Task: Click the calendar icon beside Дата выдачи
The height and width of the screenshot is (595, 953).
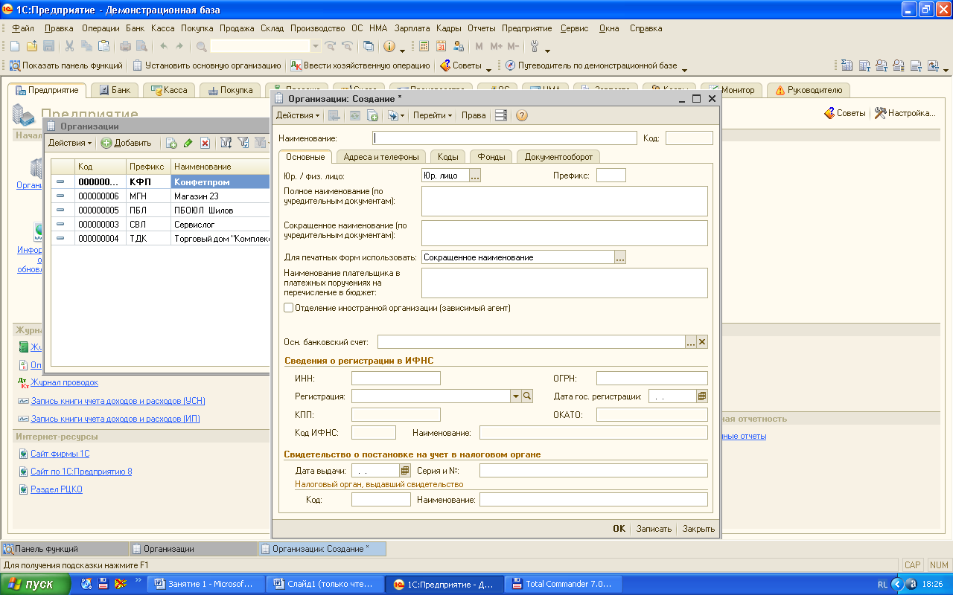Action: point(405,471)
